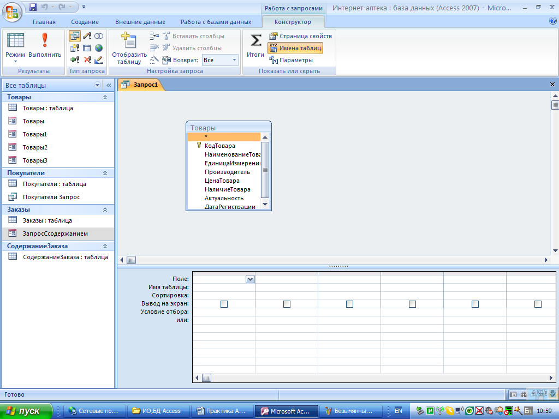
Task: Open the Возврат Все combo box
Action: pyautogui.click(x=220, y=60)
